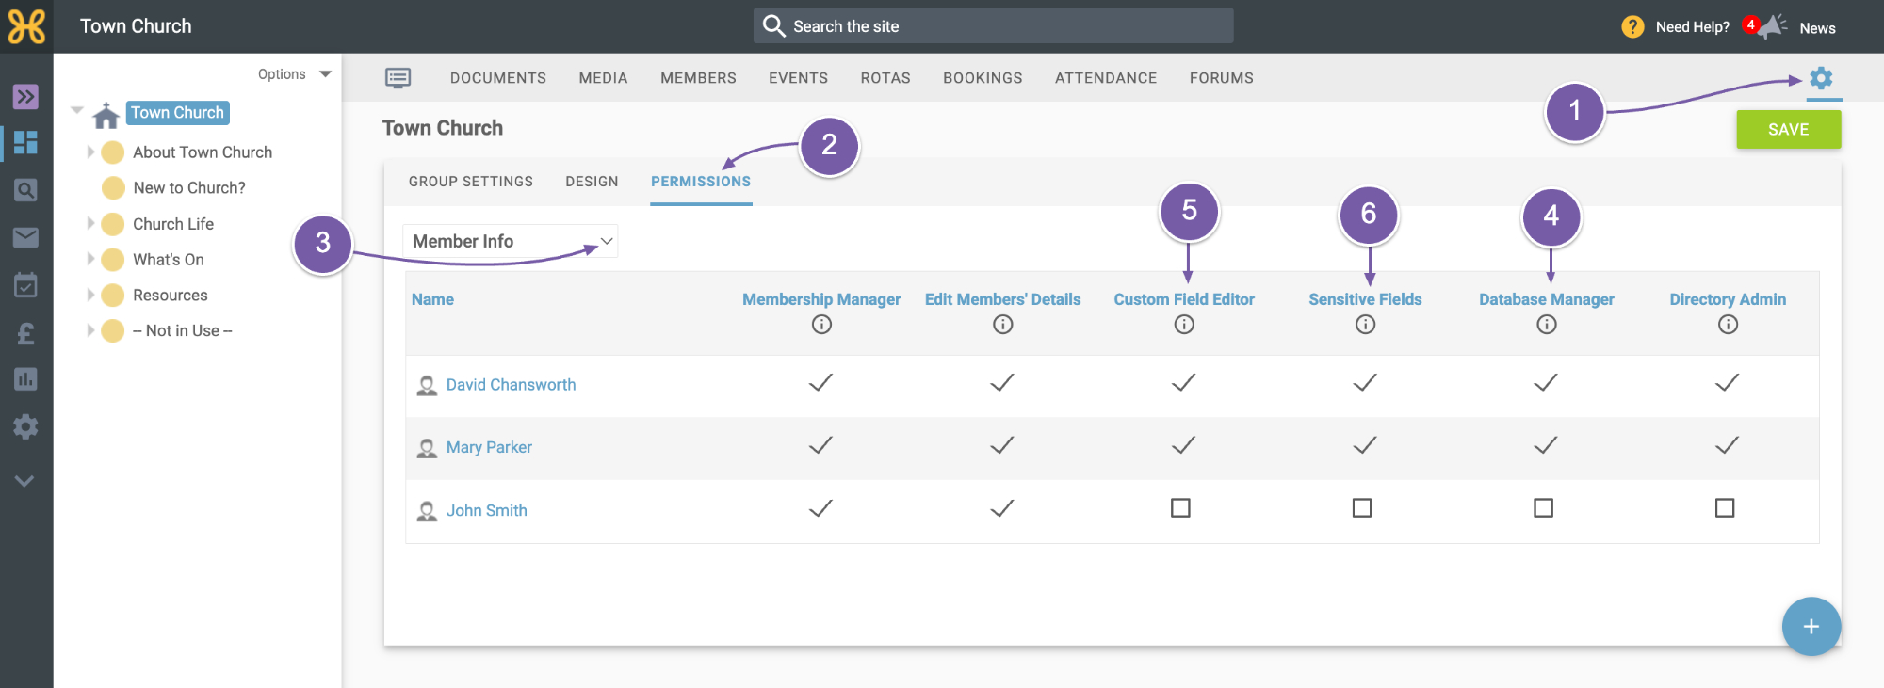
Task: Enable Sensitive Fields for John Smith
Action: (x=1362, y=508)
